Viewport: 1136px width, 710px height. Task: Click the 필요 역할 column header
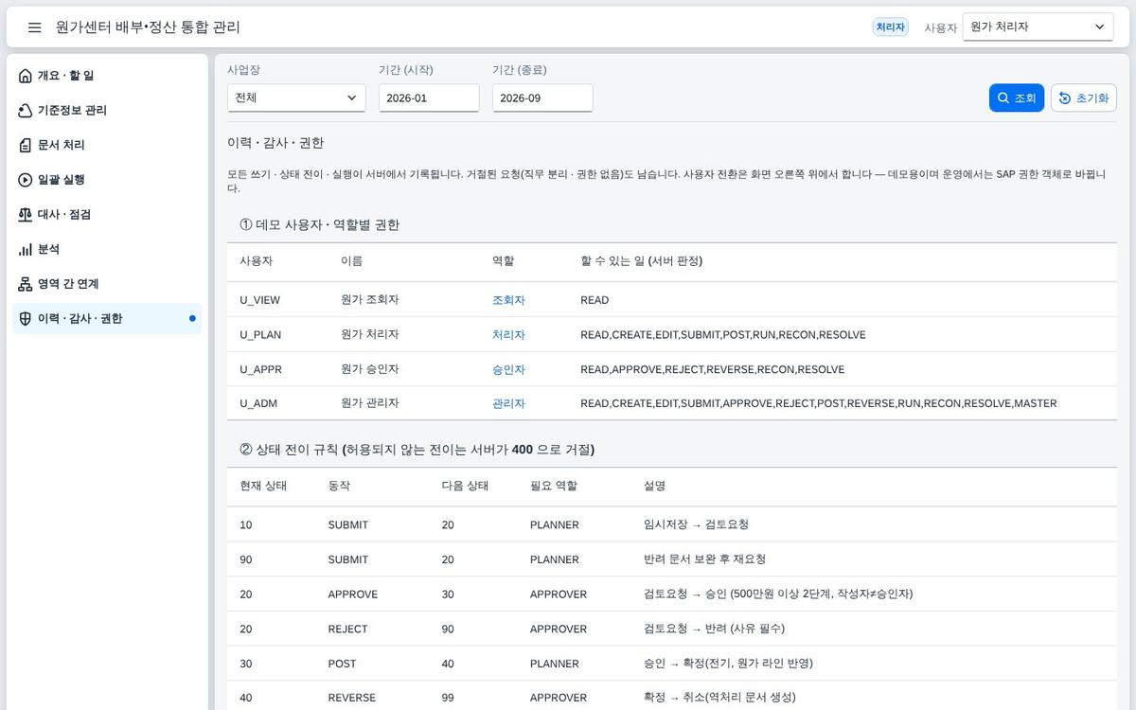(x=554, y=486)
